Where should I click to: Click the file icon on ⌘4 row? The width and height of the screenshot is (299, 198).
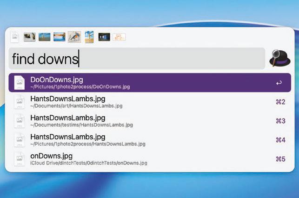coord(20,140)
